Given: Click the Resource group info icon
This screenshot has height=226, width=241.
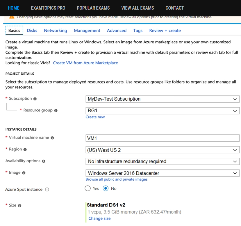Looking at the screenshot, I should (56, 111).
